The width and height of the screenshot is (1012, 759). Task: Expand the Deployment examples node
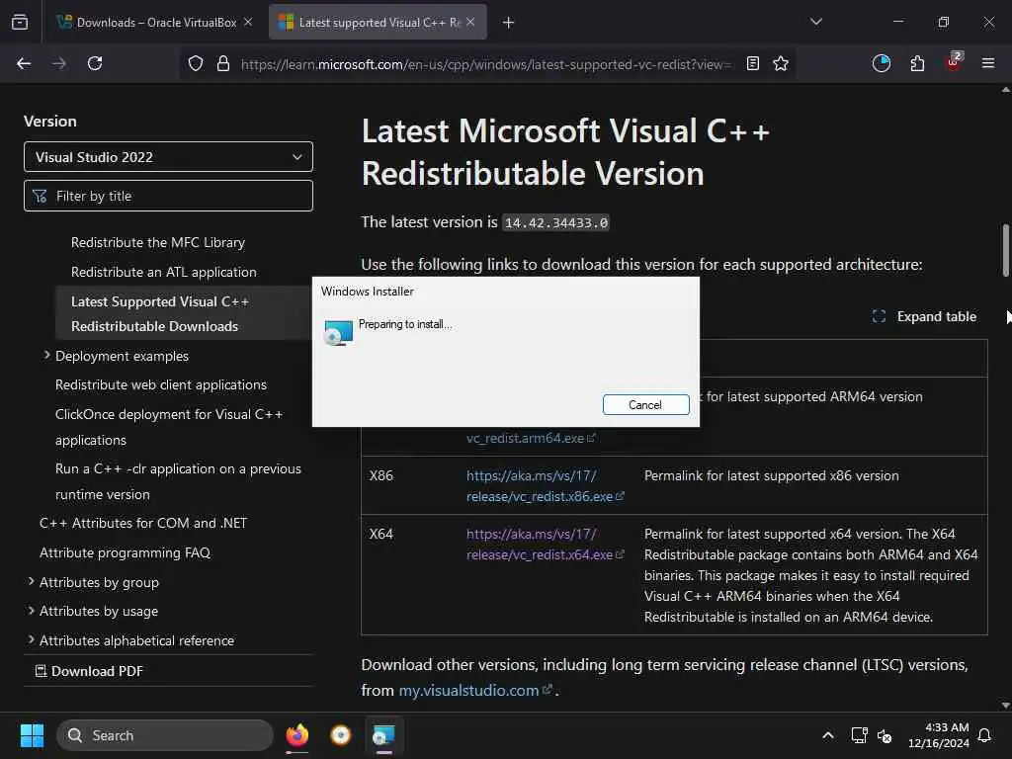click(46, 356)
